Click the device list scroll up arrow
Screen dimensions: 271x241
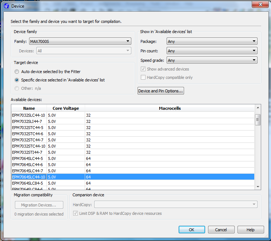coord(258,108)
